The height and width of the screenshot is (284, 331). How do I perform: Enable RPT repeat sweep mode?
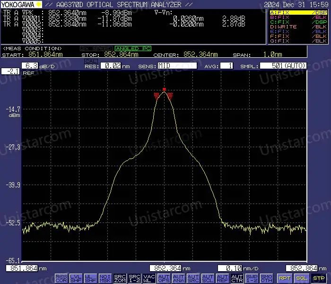[285, 278]
